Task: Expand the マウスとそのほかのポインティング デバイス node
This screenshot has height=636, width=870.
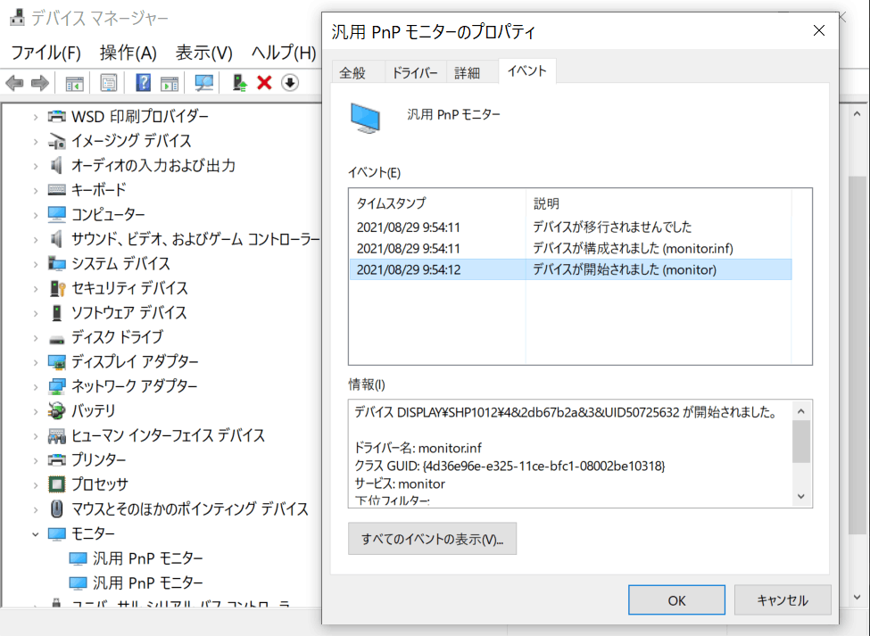Action: pos(36,509)
